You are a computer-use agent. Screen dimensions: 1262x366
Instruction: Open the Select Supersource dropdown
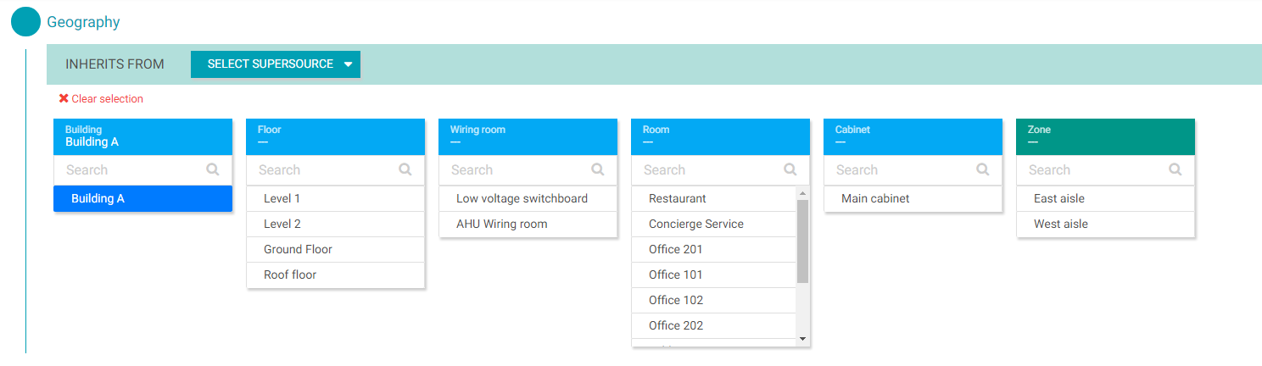point(276,64)
